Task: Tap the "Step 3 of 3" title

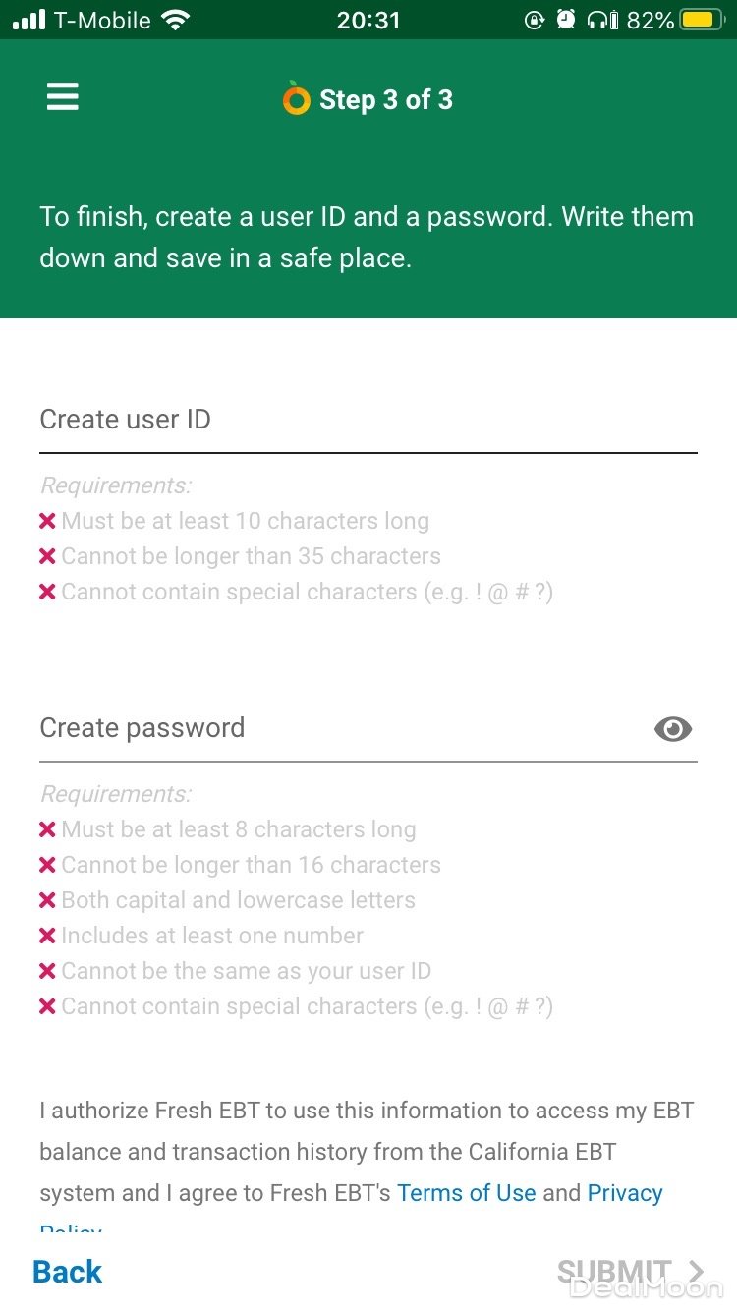Action: point(385,99)
